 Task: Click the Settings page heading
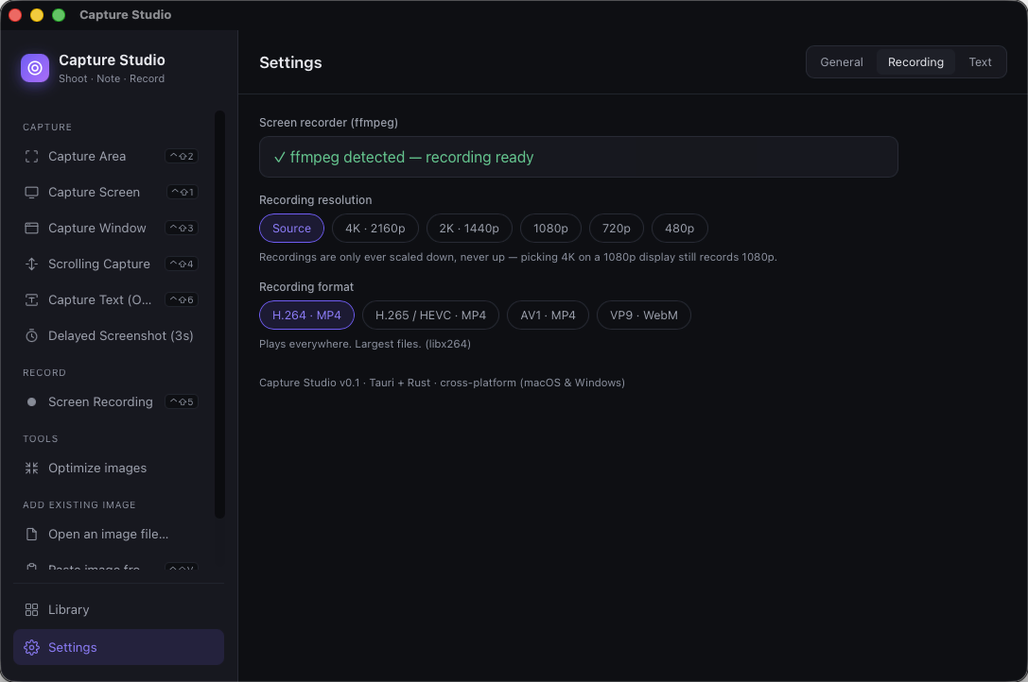290,63
